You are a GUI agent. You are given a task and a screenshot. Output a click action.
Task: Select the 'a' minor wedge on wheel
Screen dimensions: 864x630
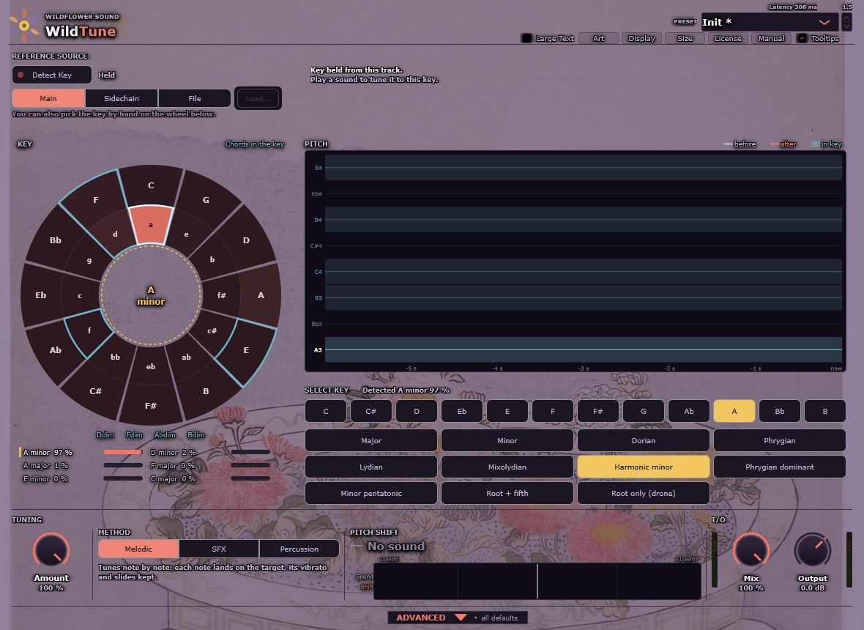coord(150,225)
